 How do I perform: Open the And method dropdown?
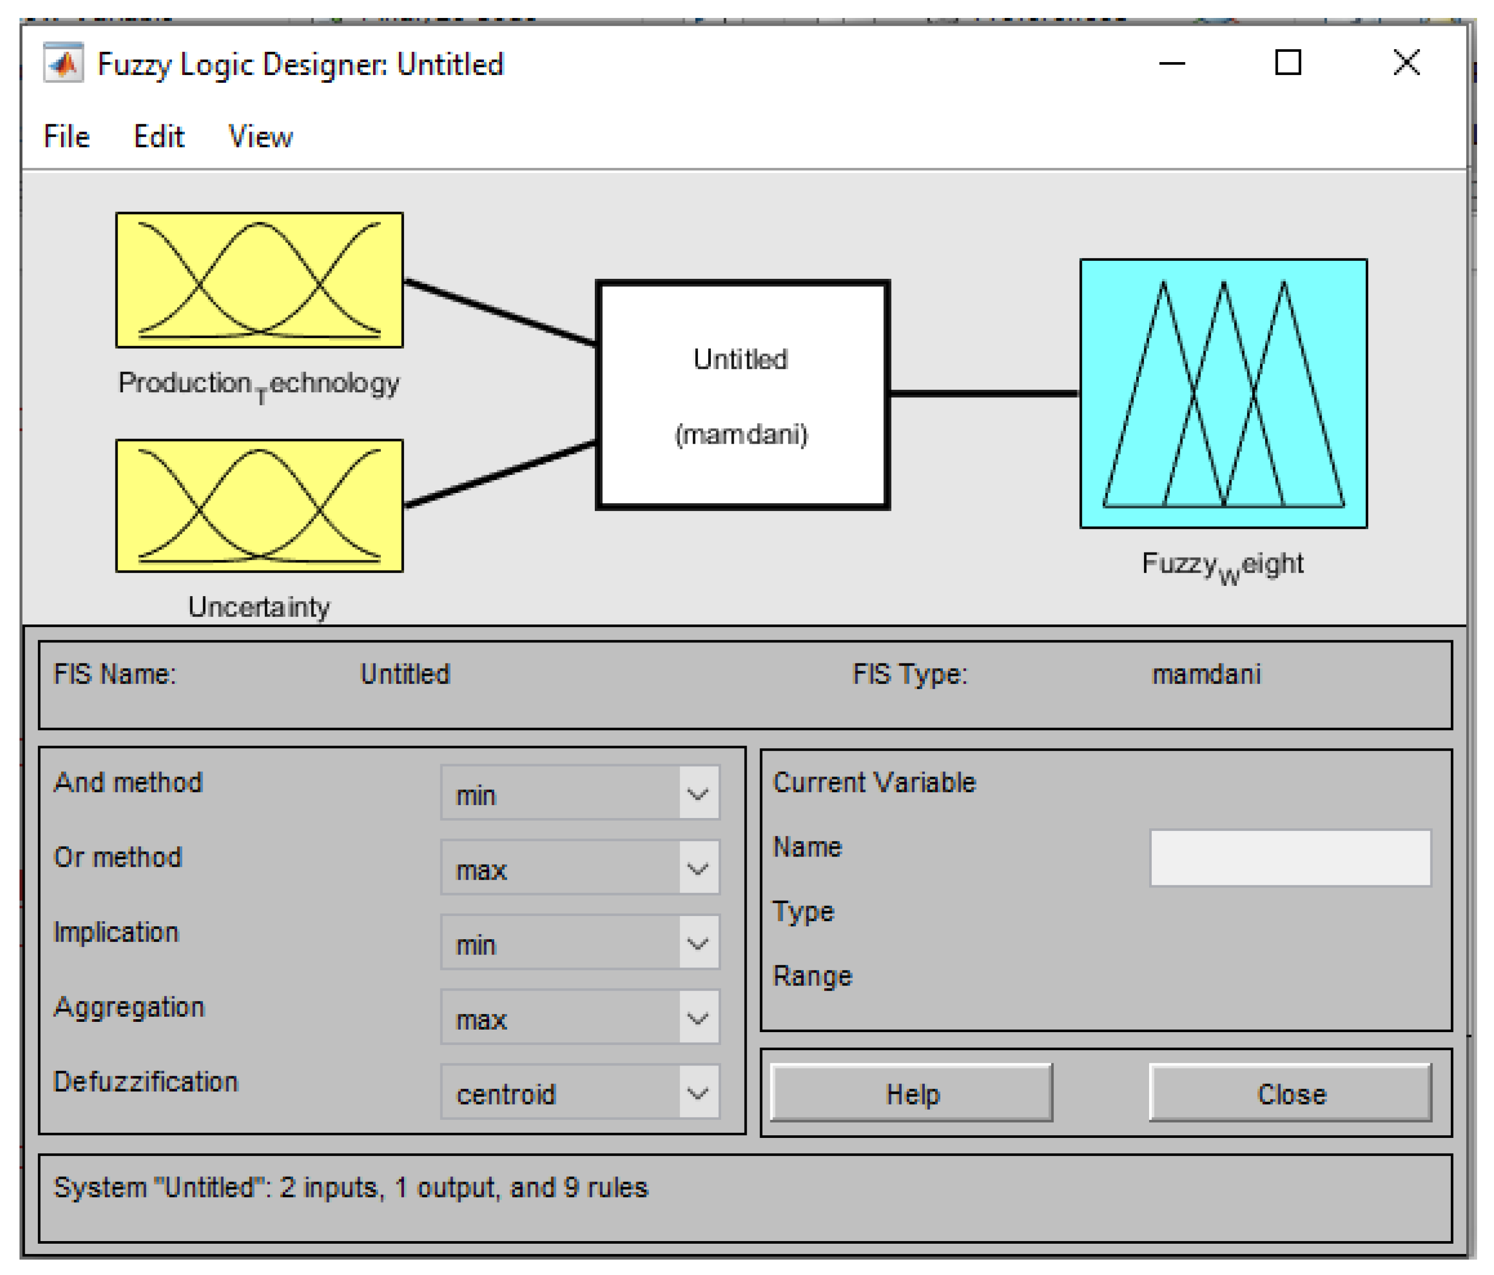point(580,793)
